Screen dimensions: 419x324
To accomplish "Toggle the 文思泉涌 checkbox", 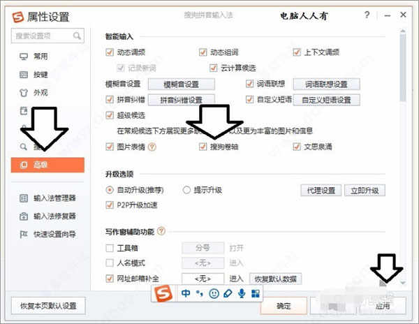I will (x=297, y=147).
